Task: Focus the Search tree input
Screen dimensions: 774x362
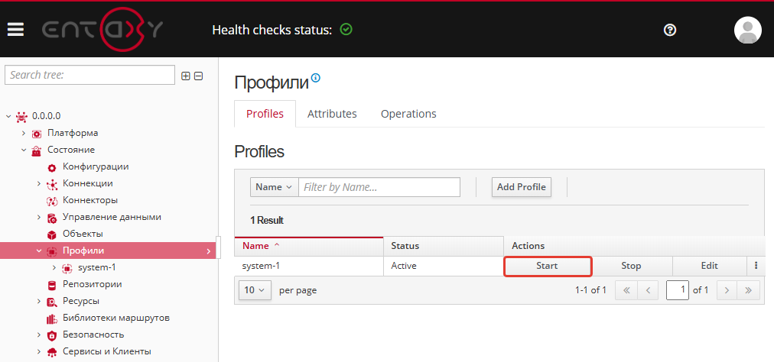Action: 89,75
